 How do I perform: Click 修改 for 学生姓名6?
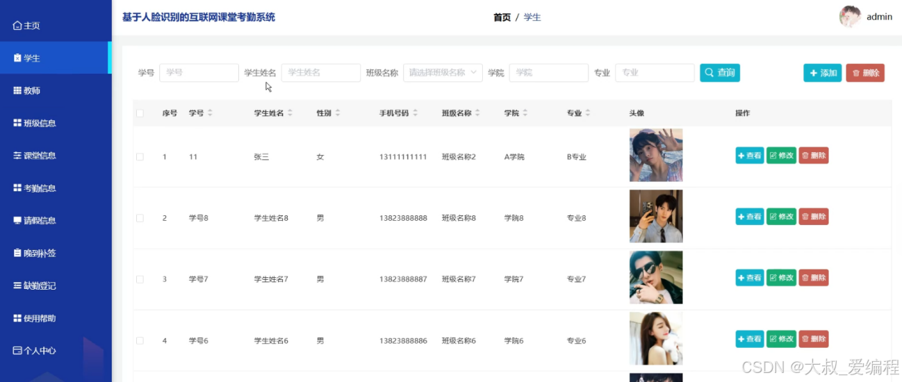[781, 339]
